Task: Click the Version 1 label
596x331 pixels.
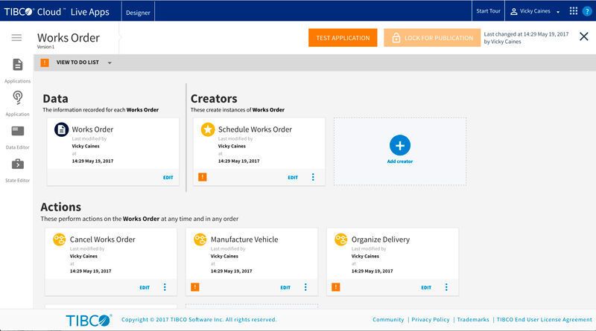Action: [45, 47]
